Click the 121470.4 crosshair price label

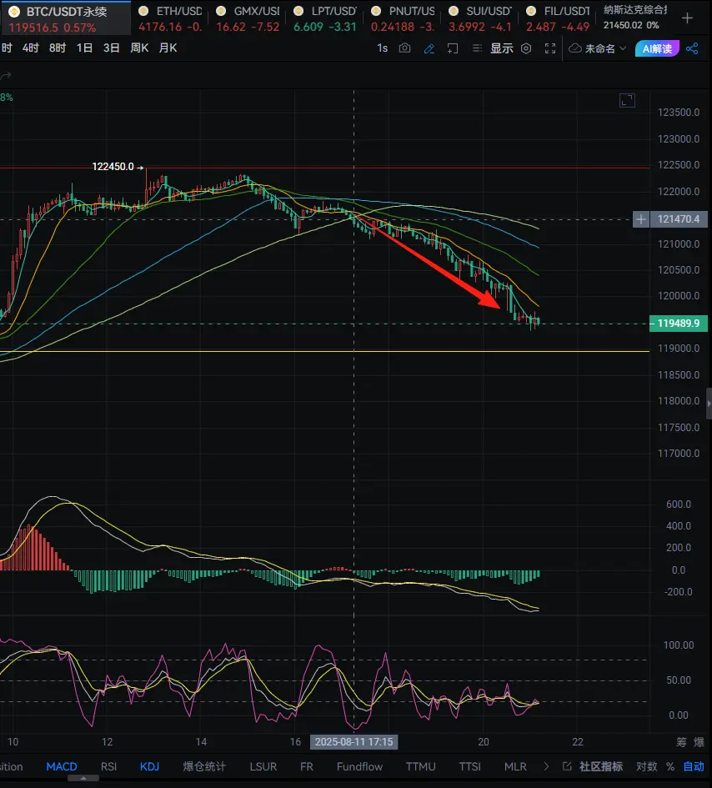(679, 219)
